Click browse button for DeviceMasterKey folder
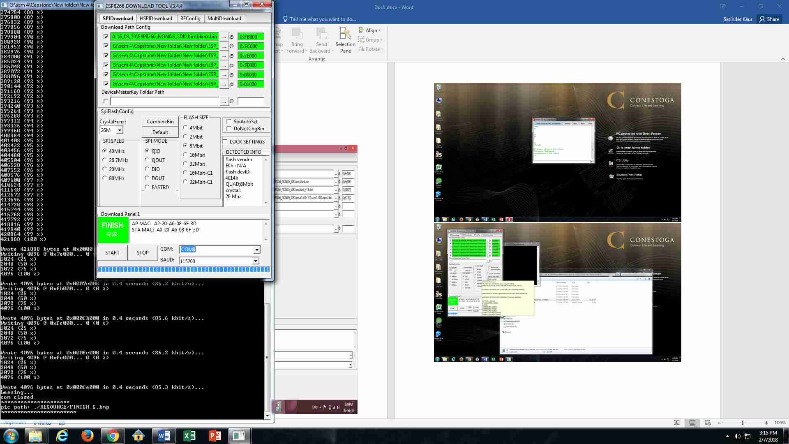 pos(224,101)
